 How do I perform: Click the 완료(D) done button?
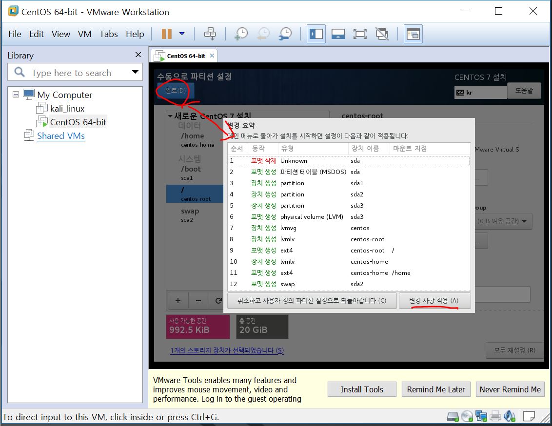point(176,91)
